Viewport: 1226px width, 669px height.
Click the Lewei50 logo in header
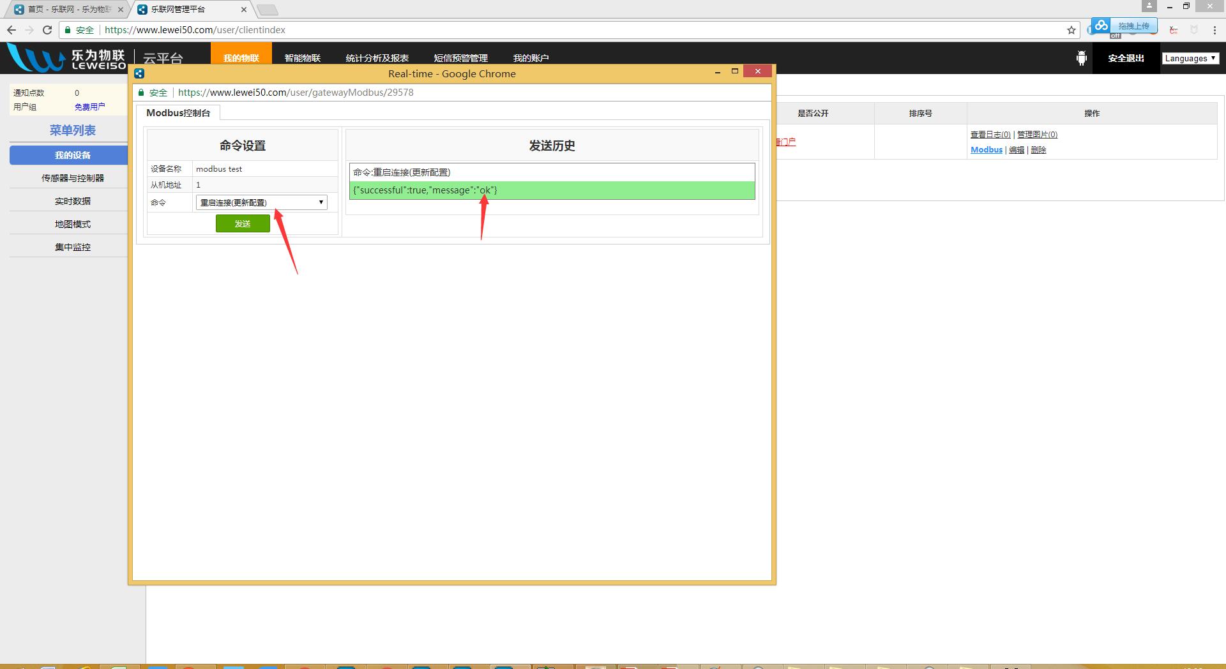(66, 57)
